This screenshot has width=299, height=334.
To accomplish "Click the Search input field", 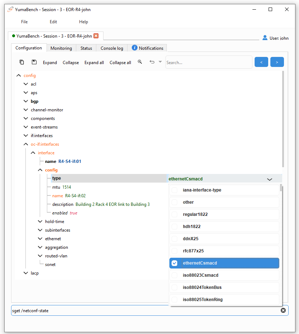I will 209,62.
